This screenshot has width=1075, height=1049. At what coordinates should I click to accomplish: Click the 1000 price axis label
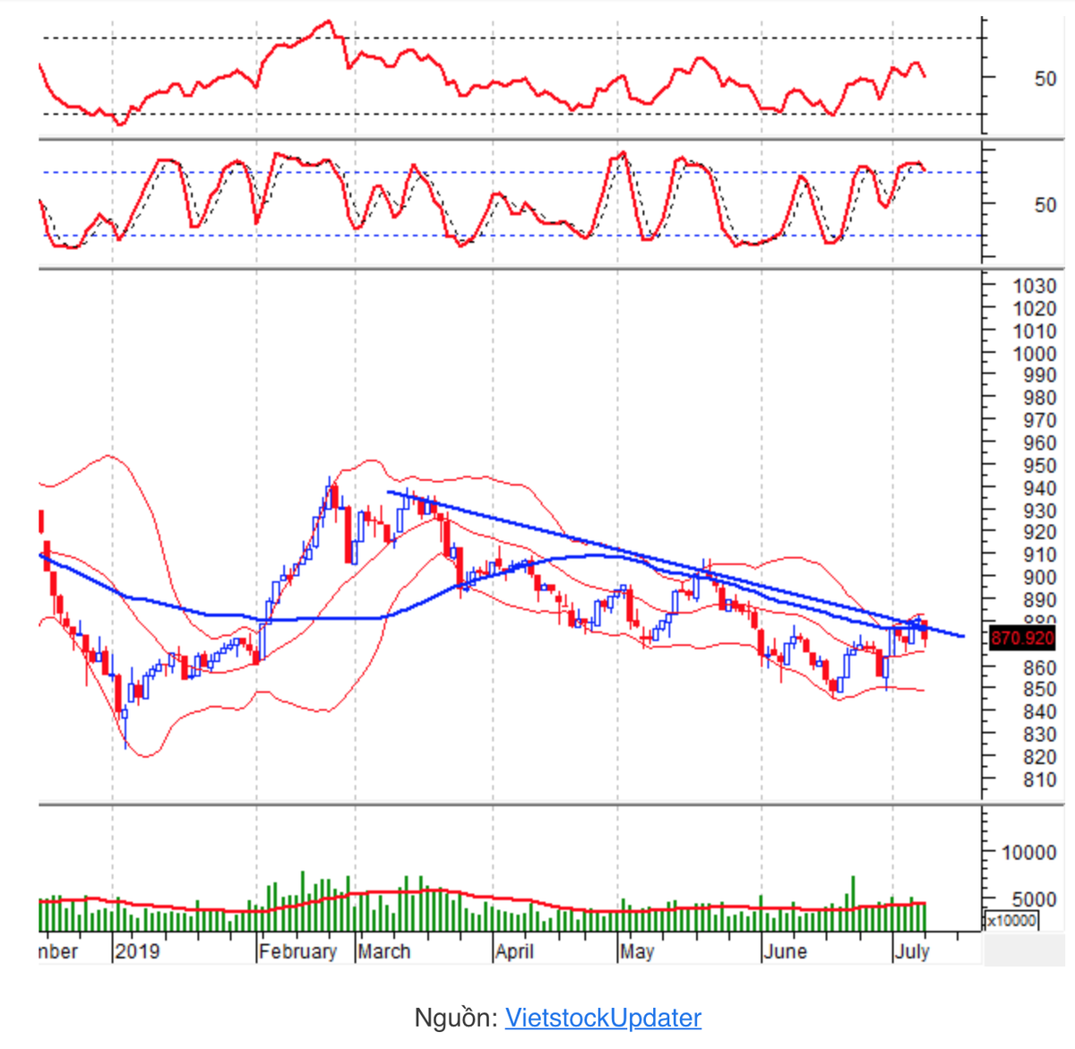coord(1034,354)
